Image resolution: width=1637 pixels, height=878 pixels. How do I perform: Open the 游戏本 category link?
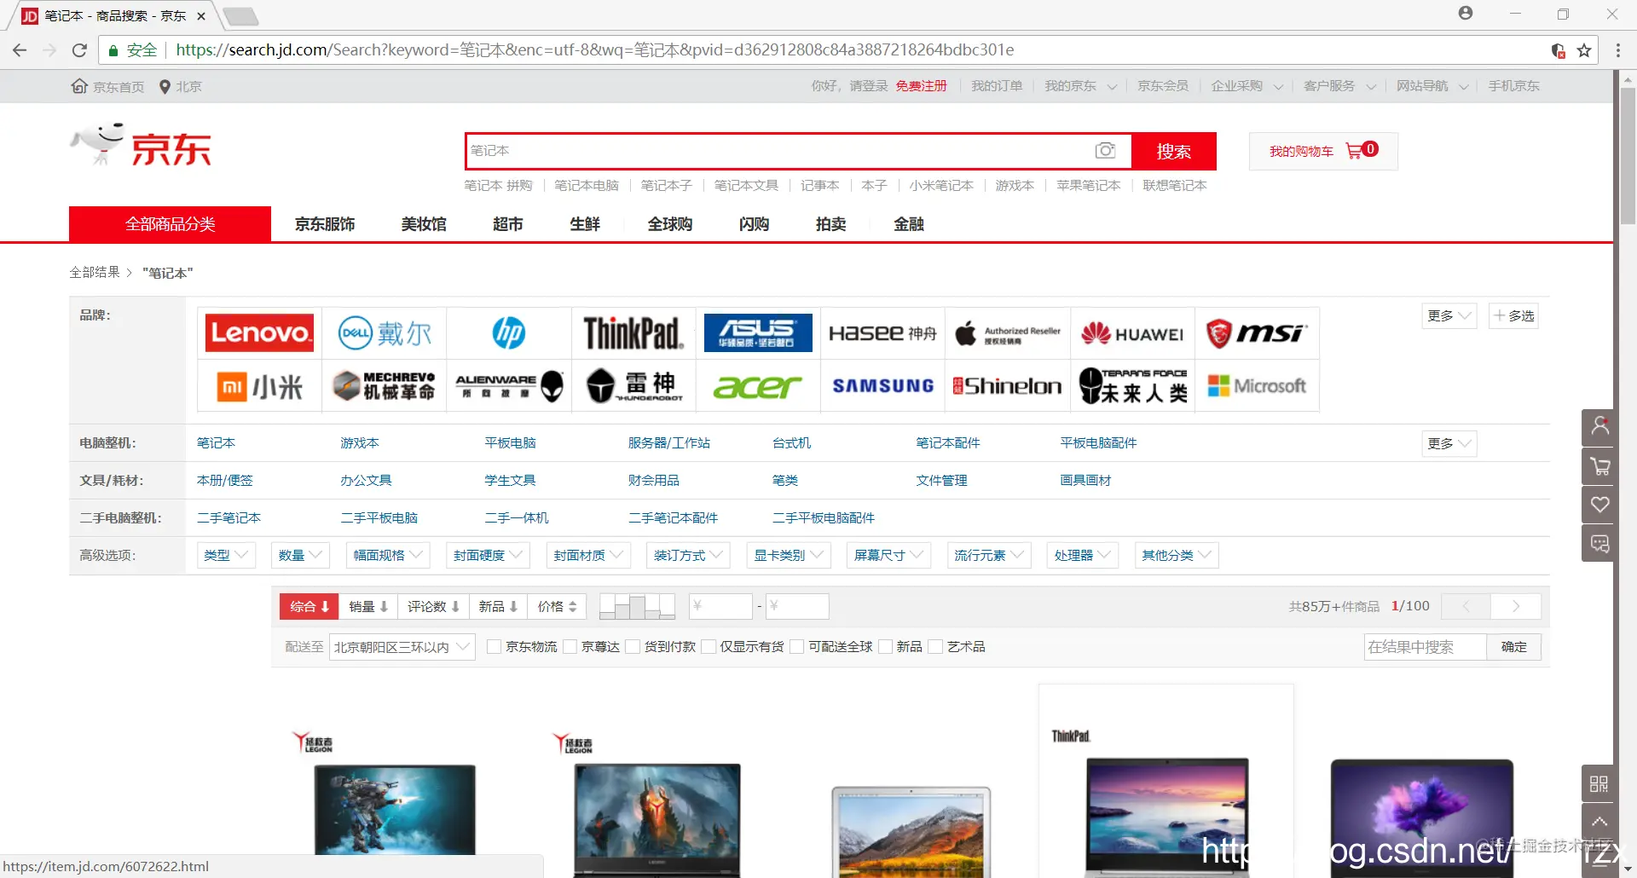tap(359, 443)
